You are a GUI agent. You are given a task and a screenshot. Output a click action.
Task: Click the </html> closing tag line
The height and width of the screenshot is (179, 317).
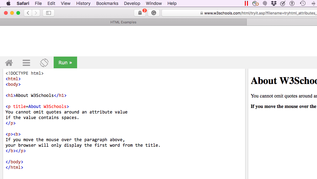click(14, 167)
